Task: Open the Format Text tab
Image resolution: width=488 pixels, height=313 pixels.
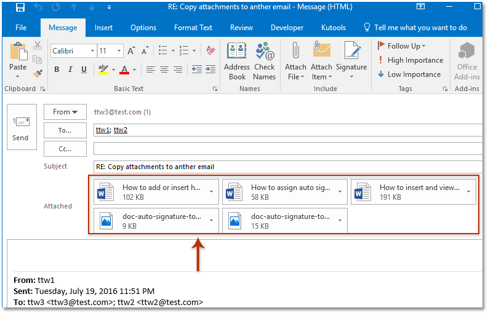Action: (x=193, y=28)
